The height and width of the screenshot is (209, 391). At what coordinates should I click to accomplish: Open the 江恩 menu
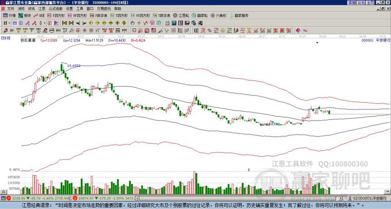tap(42, 9)
